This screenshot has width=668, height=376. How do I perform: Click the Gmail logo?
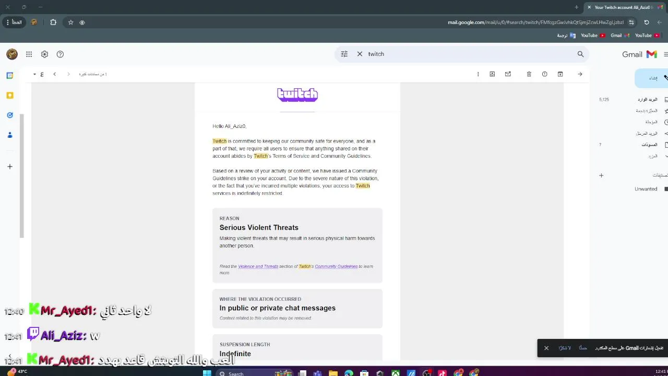point(640,54)
